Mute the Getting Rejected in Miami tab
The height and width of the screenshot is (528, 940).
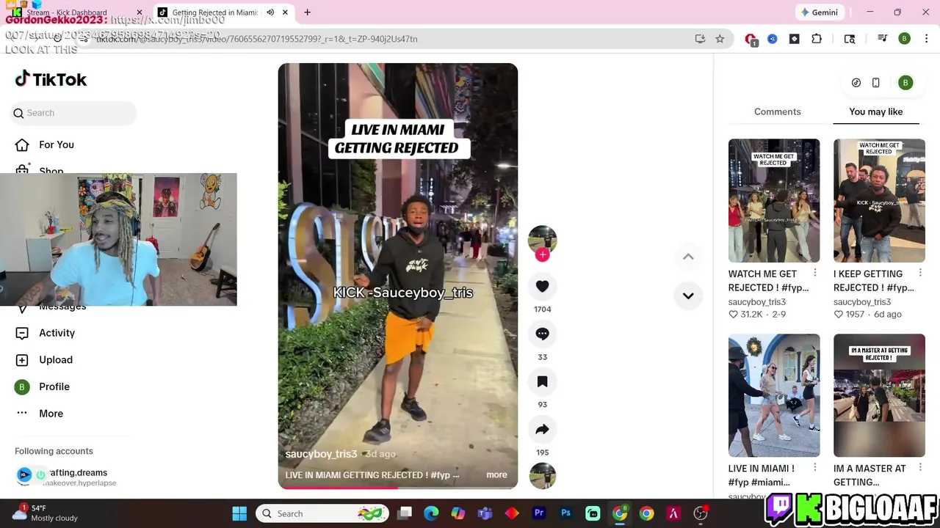pyautogui.click(x=270, y=12)
